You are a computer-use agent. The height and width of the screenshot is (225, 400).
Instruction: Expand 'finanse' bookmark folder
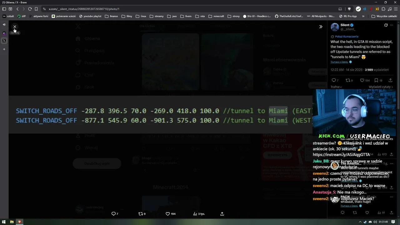tap(112, 16)
